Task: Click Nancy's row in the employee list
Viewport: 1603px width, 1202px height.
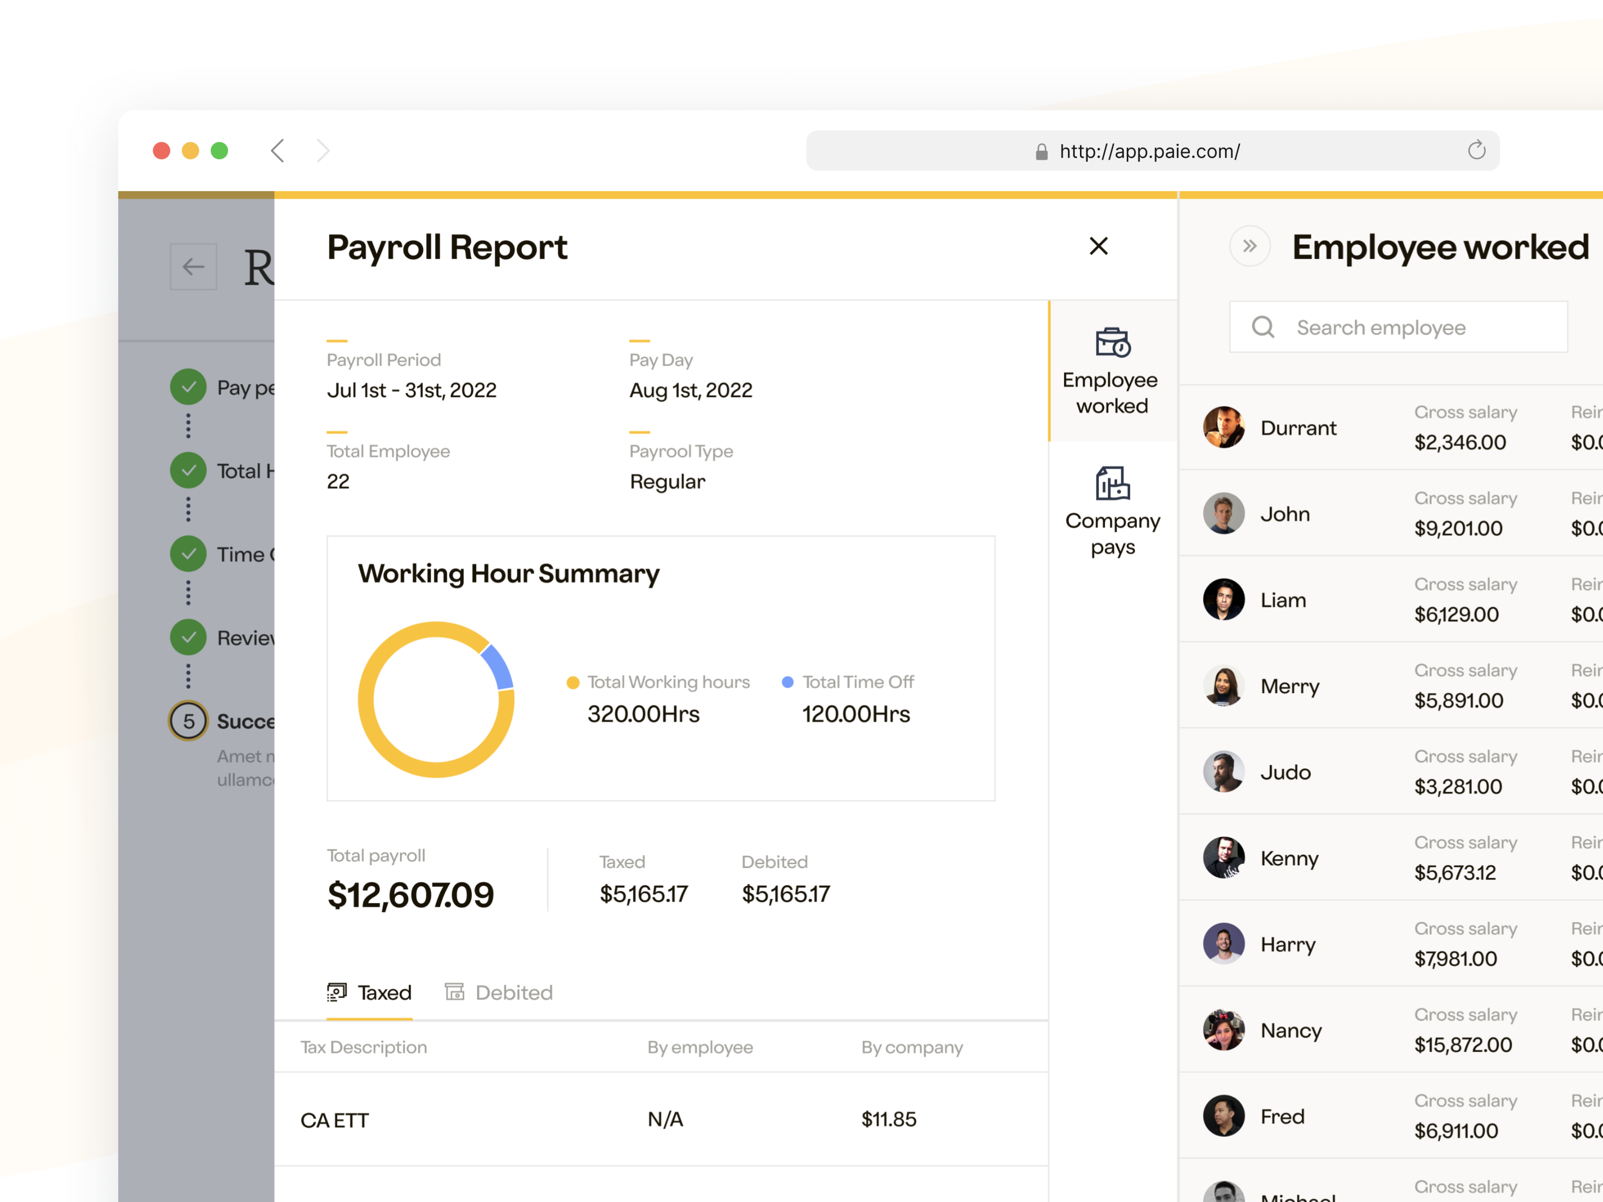Action: coord(1291,1030)
